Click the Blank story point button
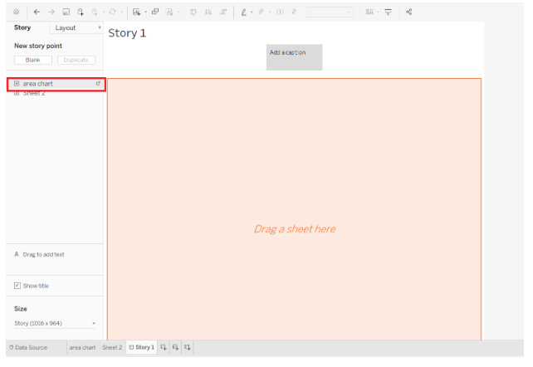 [32, 60]
